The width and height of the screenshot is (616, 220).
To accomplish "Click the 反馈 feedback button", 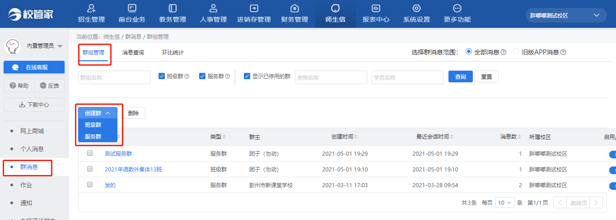I will (x=49, y=85).
